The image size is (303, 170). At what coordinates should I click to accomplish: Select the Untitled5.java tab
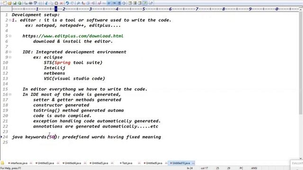tap(100, 163)
